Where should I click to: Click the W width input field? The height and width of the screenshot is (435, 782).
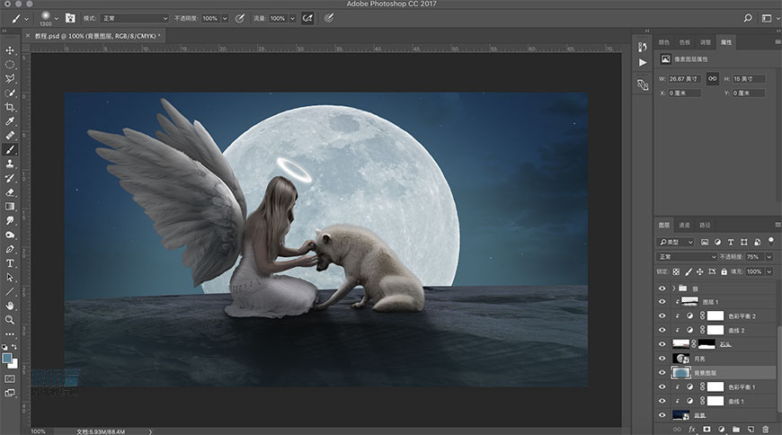[x=685, y=79]
